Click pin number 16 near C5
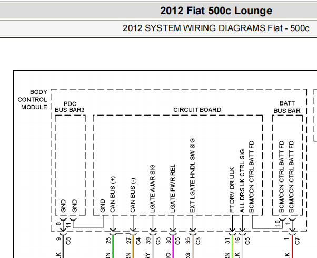The height and width of the screenshot is (258, 317). click(x=237, y=241)
